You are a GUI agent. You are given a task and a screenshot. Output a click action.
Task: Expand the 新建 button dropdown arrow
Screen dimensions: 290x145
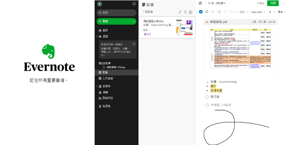133,21
